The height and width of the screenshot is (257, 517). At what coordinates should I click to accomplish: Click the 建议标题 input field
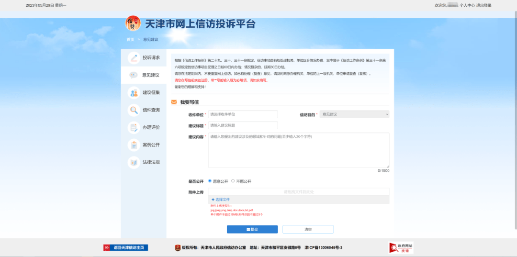tap(243, 125)
